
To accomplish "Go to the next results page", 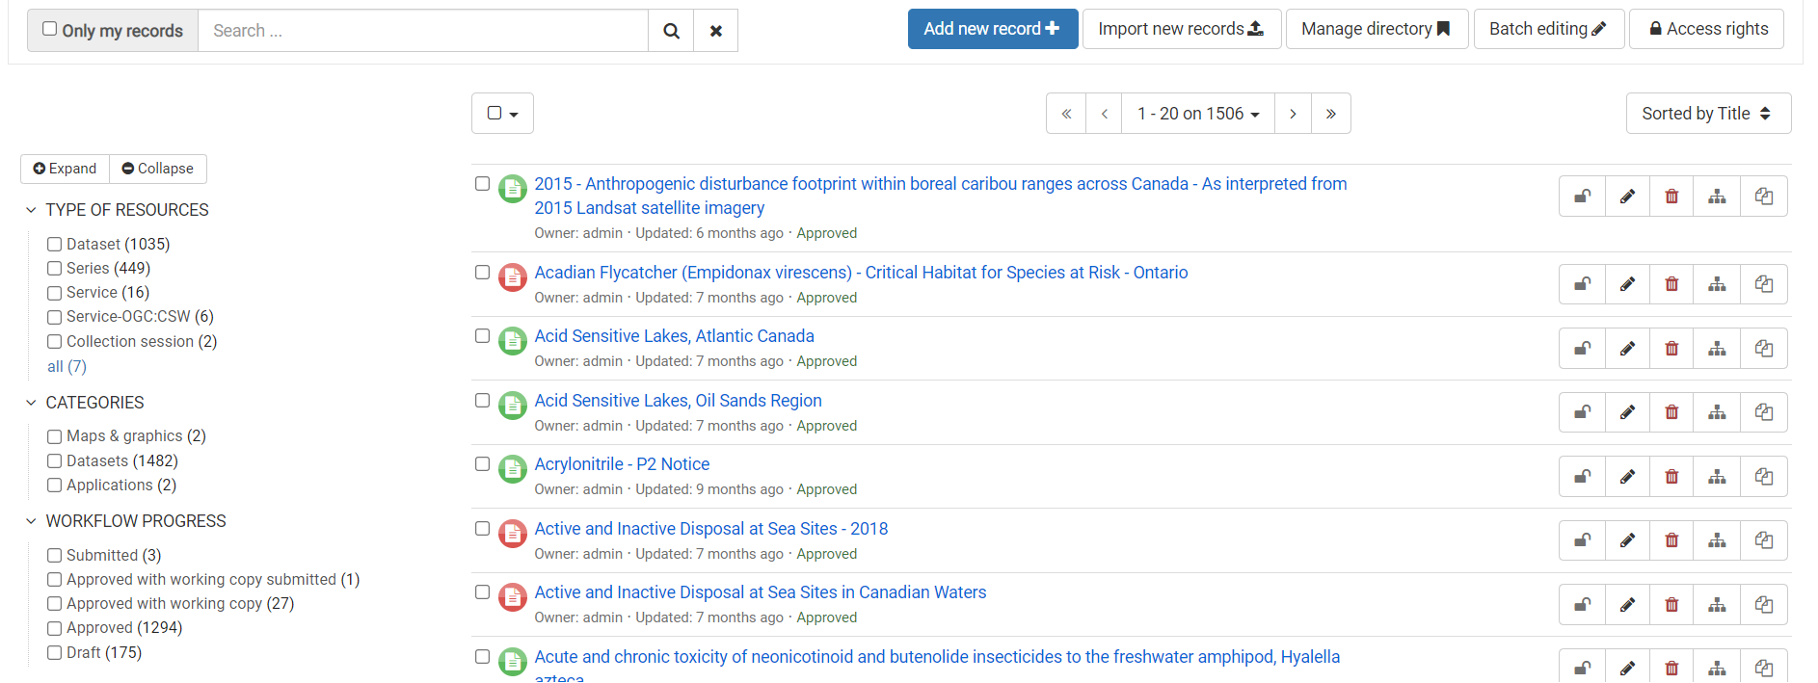I will pyautogui.click(x=1293, y=114).
